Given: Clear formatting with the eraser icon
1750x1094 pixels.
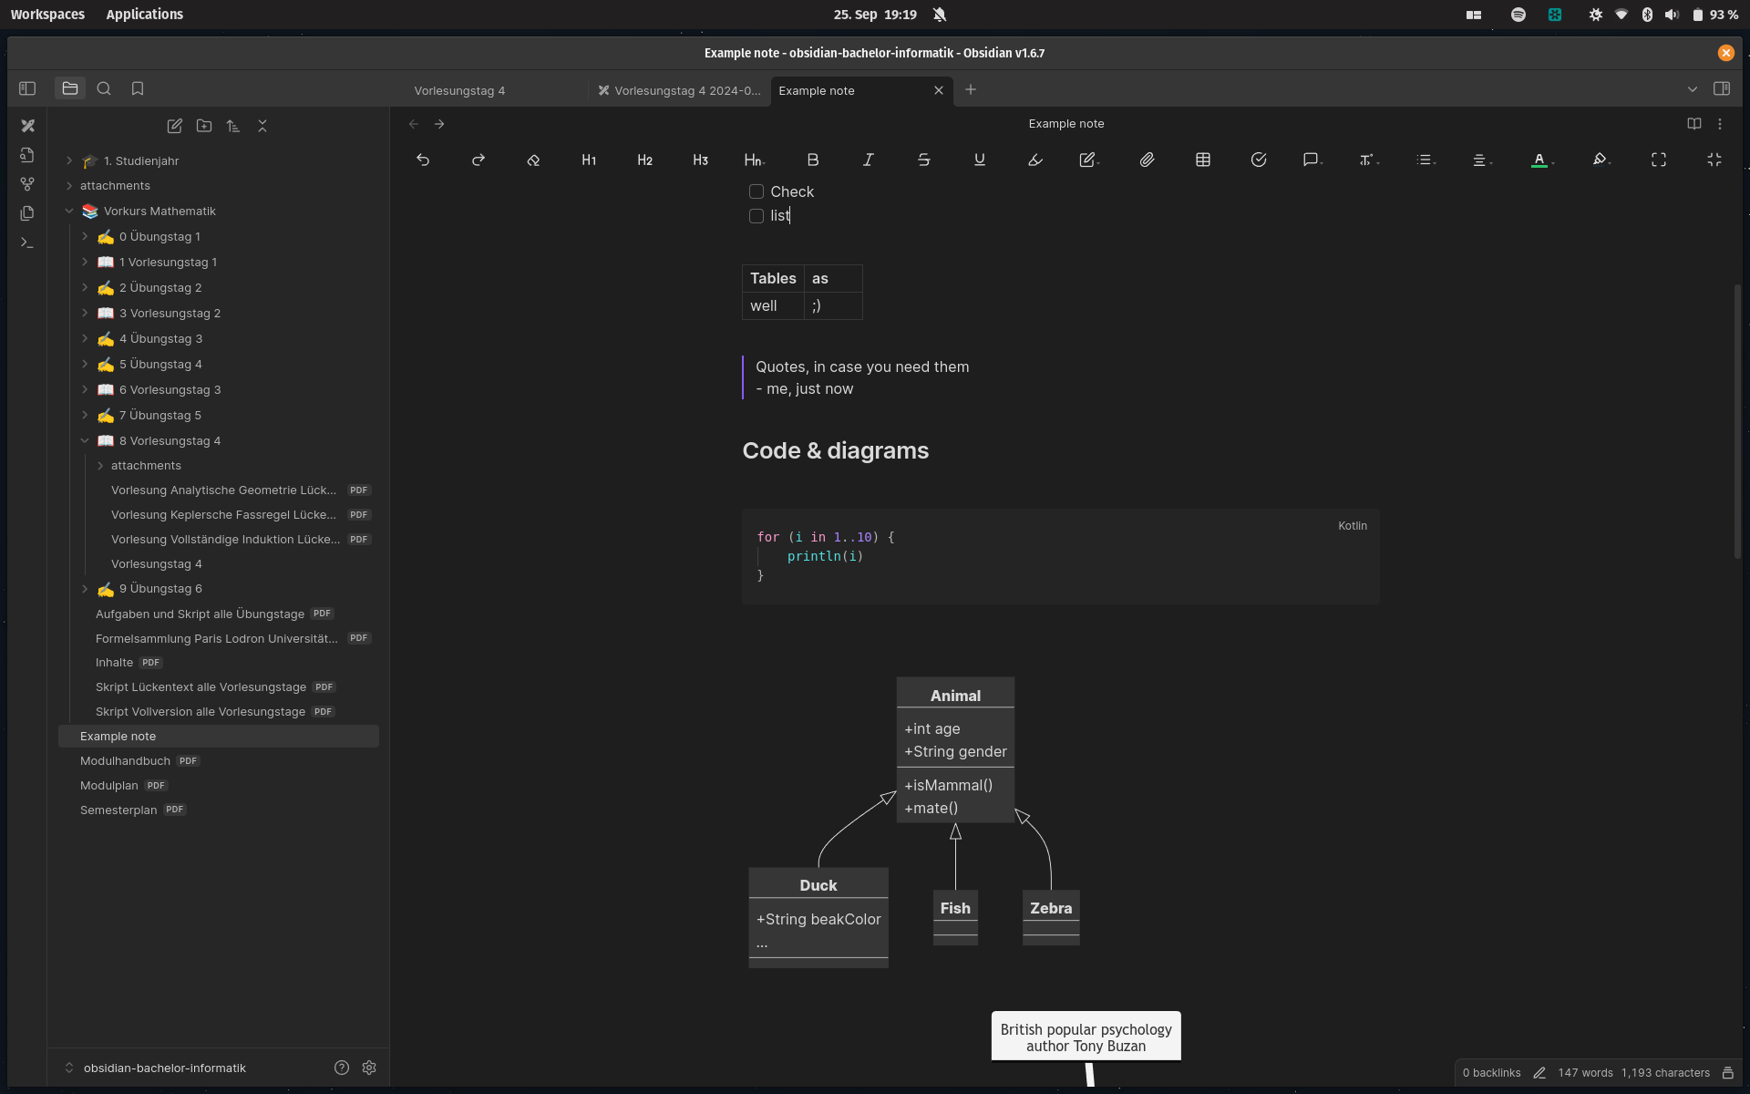Looking at the screenshot, I should point(534,160).
